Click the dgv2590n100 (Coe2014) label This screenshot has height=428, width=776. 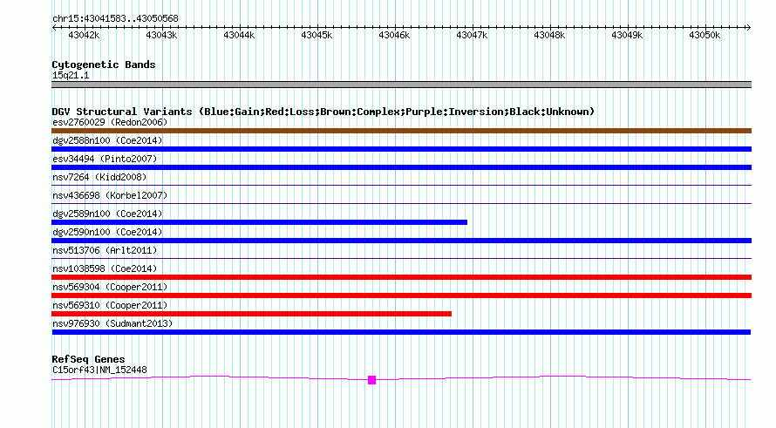107,232
